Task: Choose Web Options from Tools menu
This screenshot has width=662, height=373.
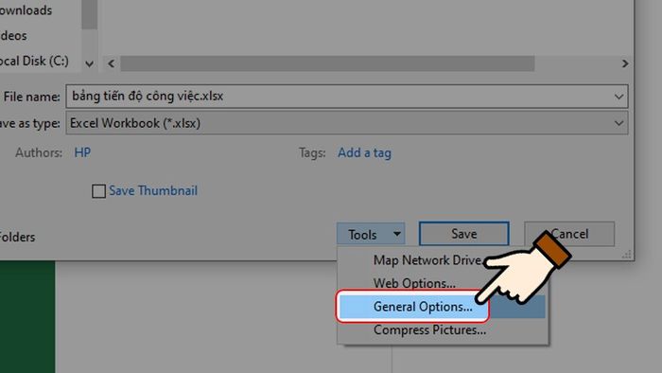Action: tap(414, 283)
